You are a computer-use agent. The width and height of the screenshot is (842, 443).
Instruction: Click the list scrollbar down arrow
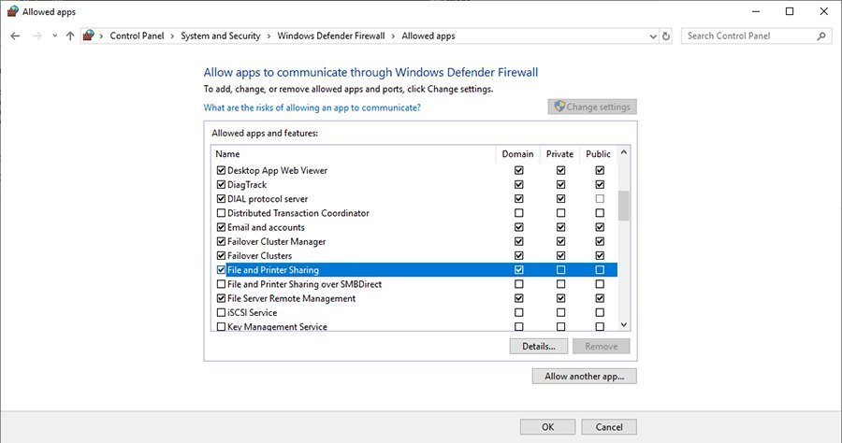click(x=623, y=324)
